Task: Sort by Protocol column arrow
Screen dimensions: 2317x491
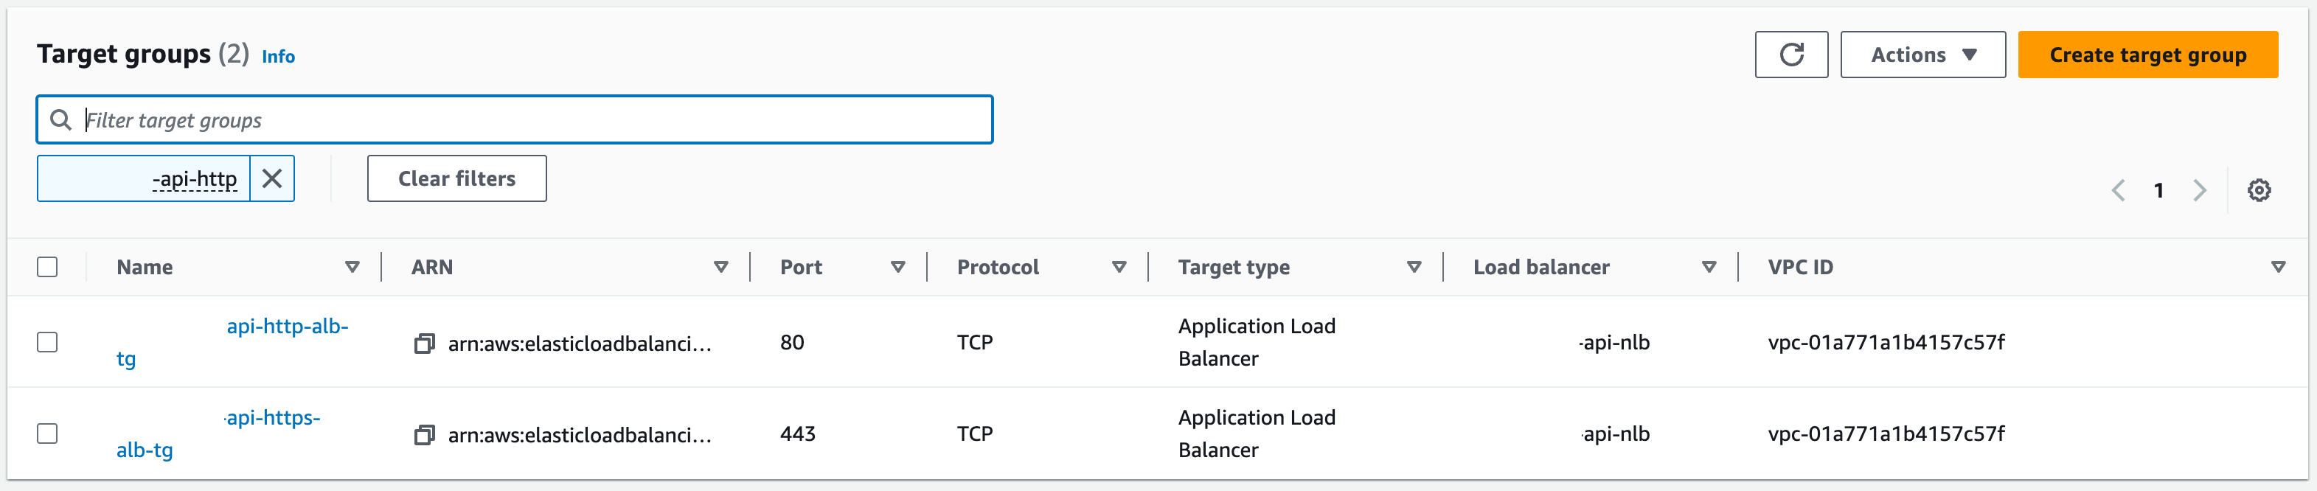Action: tap(1119, 267)
